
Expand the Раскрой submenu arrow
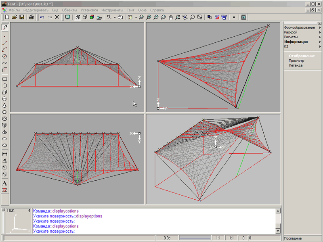[x=320, y=32]
